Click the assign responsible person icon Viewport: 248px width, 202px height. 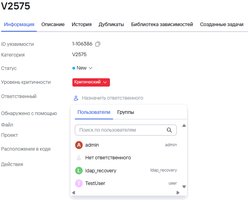[x=76, y=98]
